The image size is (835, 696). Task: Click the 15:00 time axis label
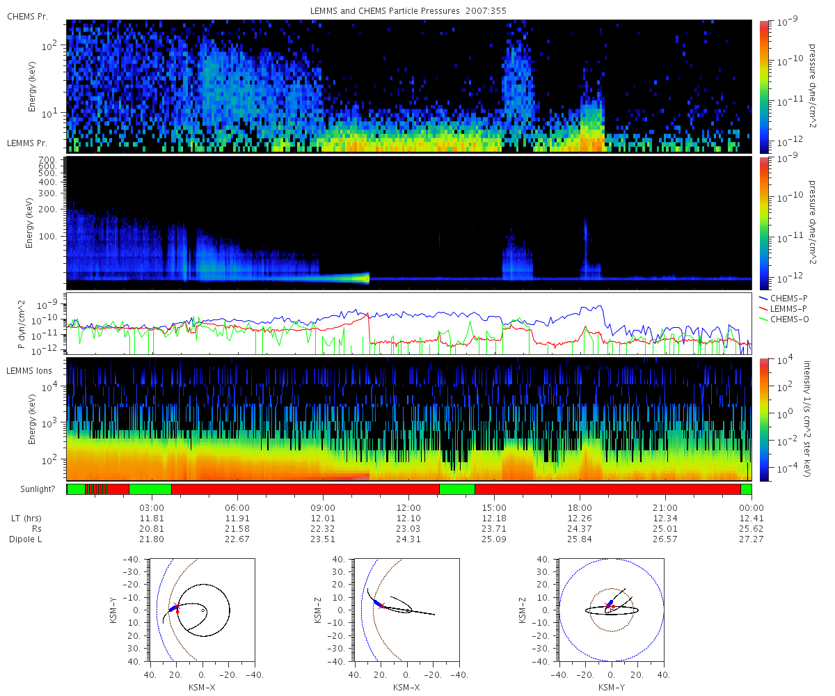coord(494,507)
